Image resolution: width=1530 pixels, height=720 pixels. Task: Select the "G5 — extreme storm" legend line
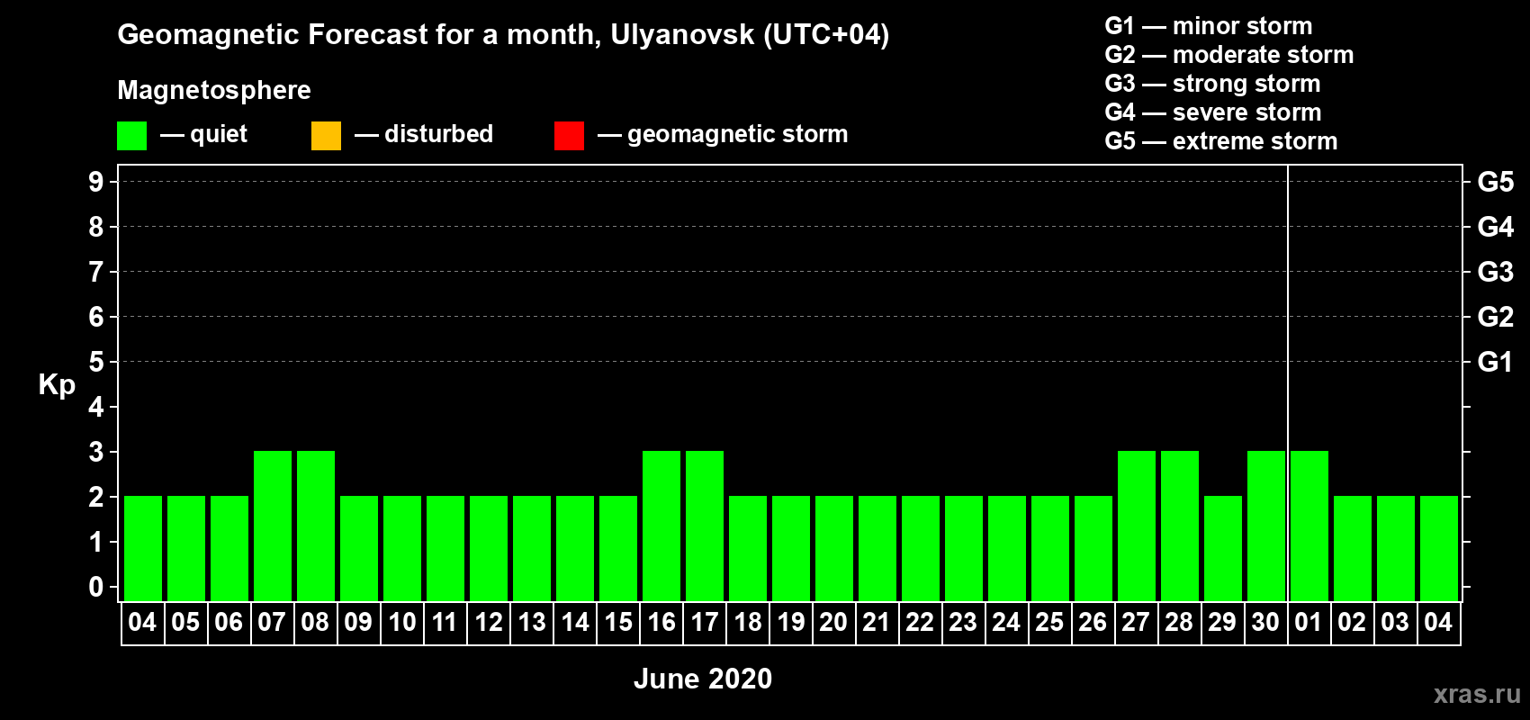click(1221, 141)
